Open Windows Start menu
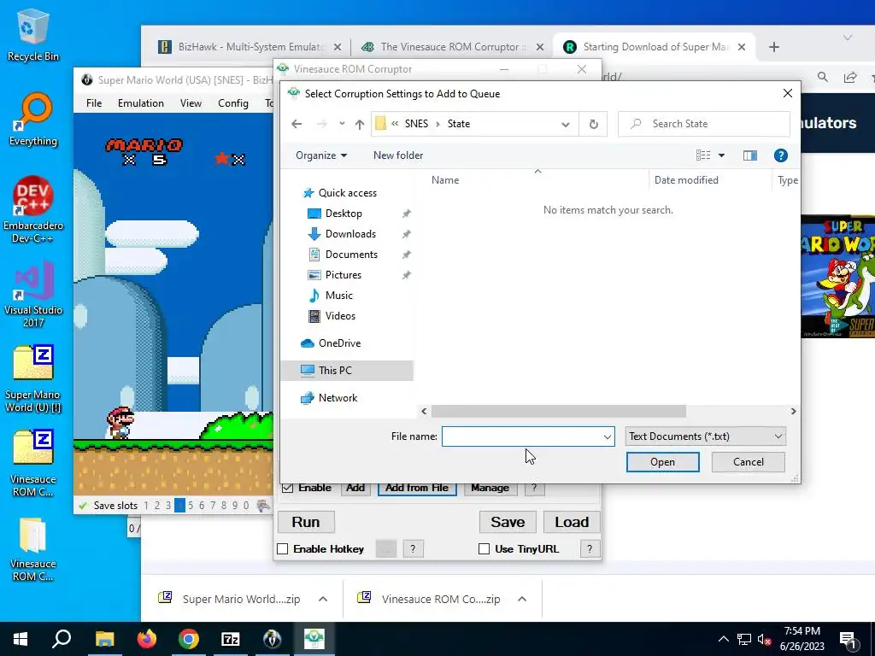This screenshot has height=656, width=875. coord(21,639)
